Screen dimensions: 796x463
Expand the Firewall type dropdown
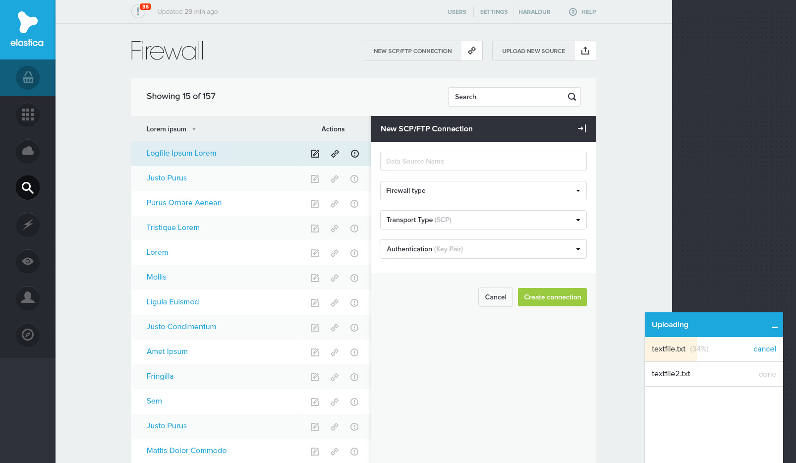pyautogui.click(x=483, y=191)
